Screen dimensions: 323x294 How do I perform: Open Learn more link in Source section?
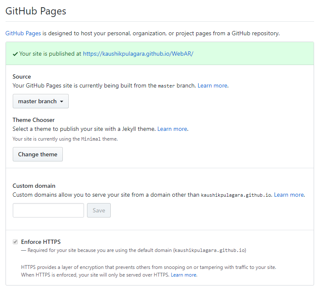pyautogui.click(x=212, y=85)
